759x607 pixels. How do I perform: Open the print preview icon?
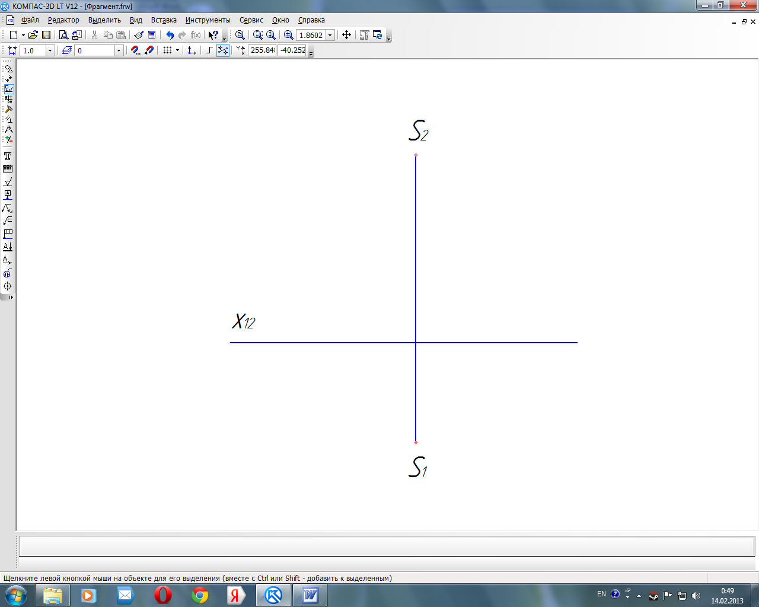point(63,35)
